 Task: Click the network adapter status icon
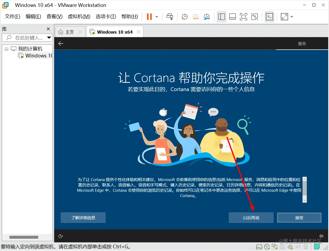[275, 247]
